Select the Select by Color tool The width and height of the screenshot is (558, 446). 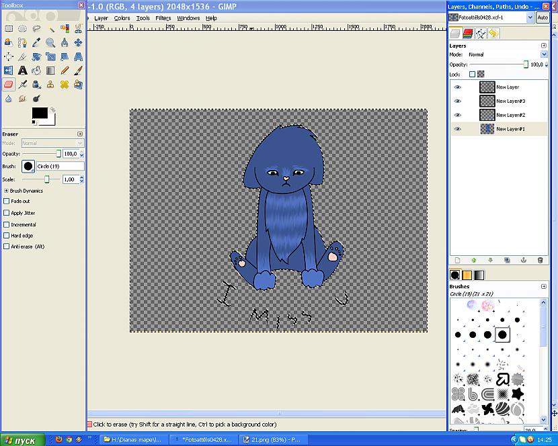(x=65, y=28)
